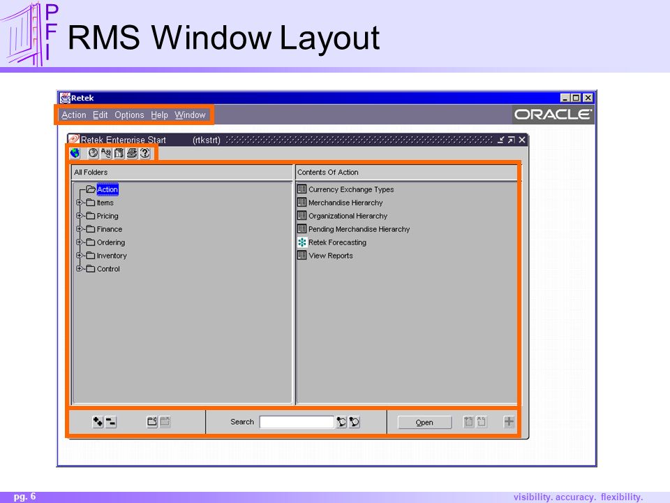Click the Merchandise Hierarchy form icon
This screenshot has width=670, height=503.
[x=302, y=203]
